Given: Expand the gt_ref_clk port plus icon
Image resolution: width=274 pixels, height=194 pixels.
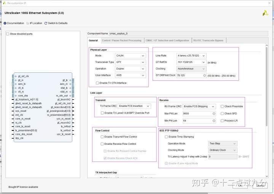Looking at the screenshot, I should (x=16, y=76).
